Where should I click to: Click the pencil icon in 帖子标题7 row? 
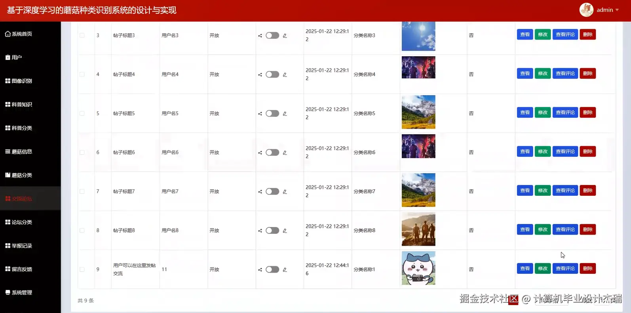pyautogui.click(x=285, y=192)
